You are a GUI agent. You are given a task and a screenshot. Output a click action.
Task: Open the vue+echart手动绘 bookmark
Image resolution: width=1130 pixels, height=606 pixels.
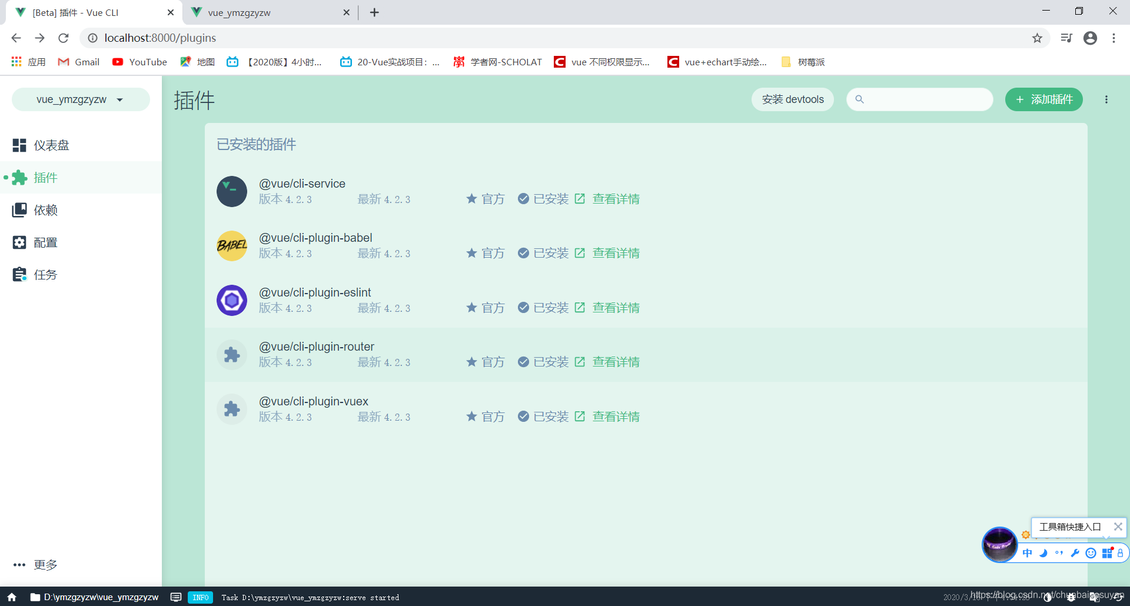pyautogui.click(x=717, y=62)
